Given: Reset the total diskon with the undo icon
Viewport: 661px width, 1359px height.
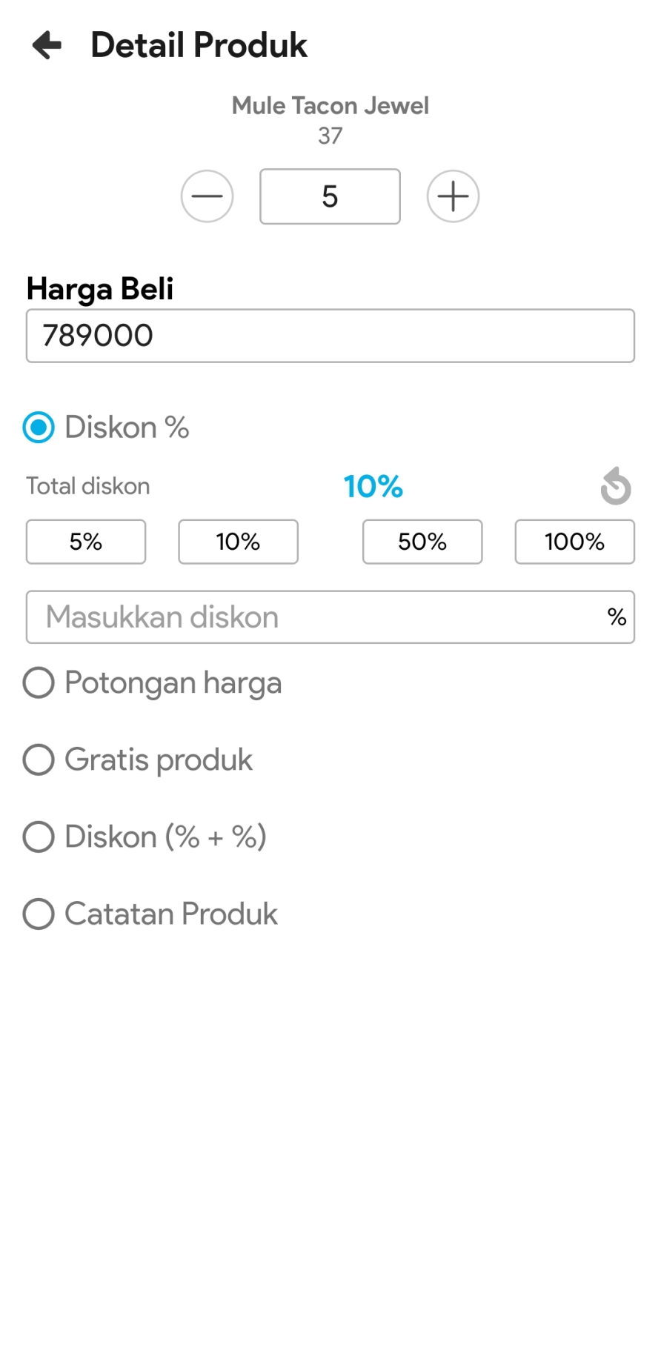Looking at the screenshot, I should [615, 486].
